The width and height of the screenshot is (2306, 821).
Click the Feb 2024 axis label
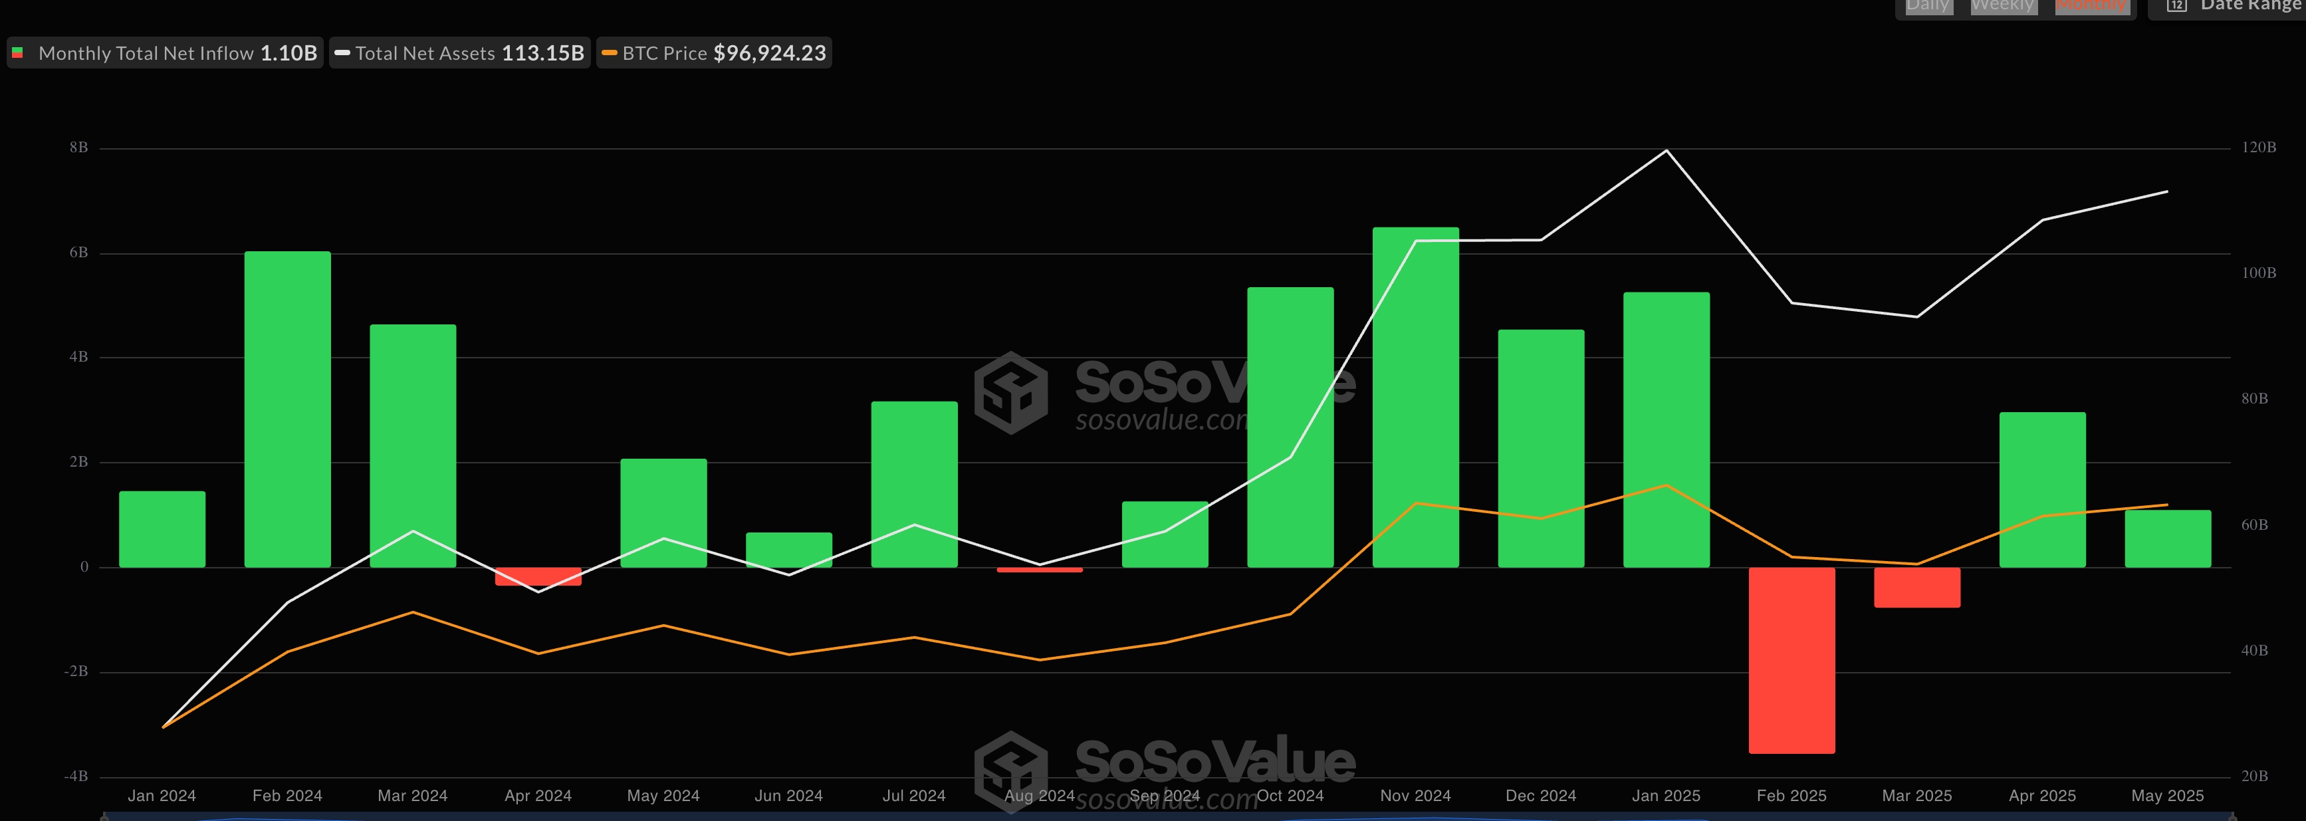click(x=287, y=795)
